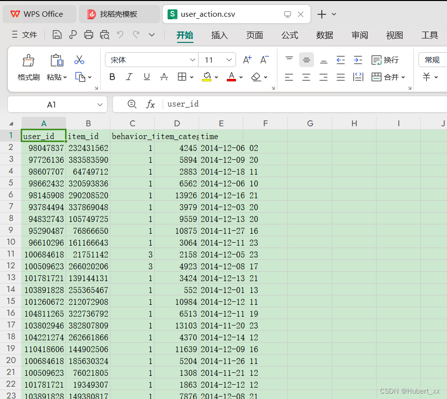The height and width of the screenshot is (399, 447).
Task: Click 合并 merge cells button
Action: tap(385, 77)
